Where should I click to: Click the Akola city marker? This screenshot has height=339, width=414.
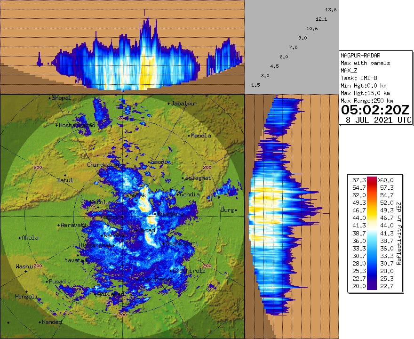[x=20, y=238]
